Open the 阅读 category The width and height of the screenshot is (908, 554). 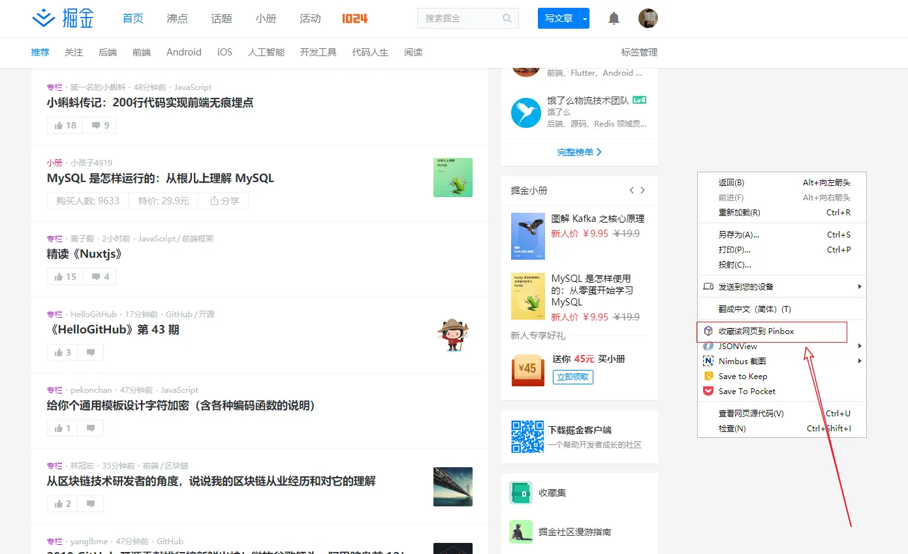click(x=413, y=52)
